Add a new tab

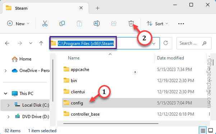click(97, 8)
